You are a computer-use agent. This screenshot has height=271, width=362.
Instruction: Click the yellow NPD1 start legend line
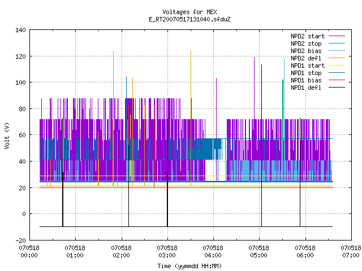point(337,65)
